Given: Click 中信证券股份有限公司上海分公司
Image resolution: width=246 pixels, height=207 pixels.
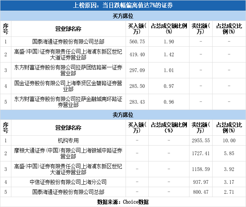Looking at the screenshot, I should 68,182.
